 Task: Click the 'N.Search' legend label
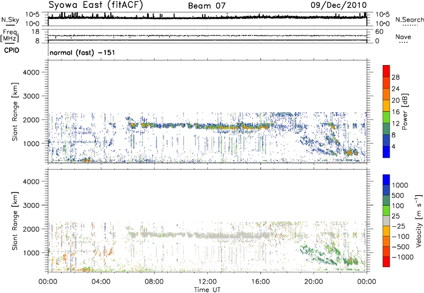click(409, 20)
